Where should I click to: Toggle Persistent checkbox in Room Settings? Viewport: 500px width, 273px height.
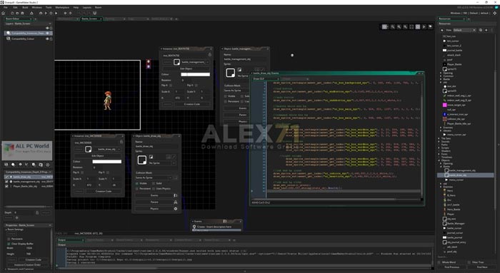[x=9, y=239]
